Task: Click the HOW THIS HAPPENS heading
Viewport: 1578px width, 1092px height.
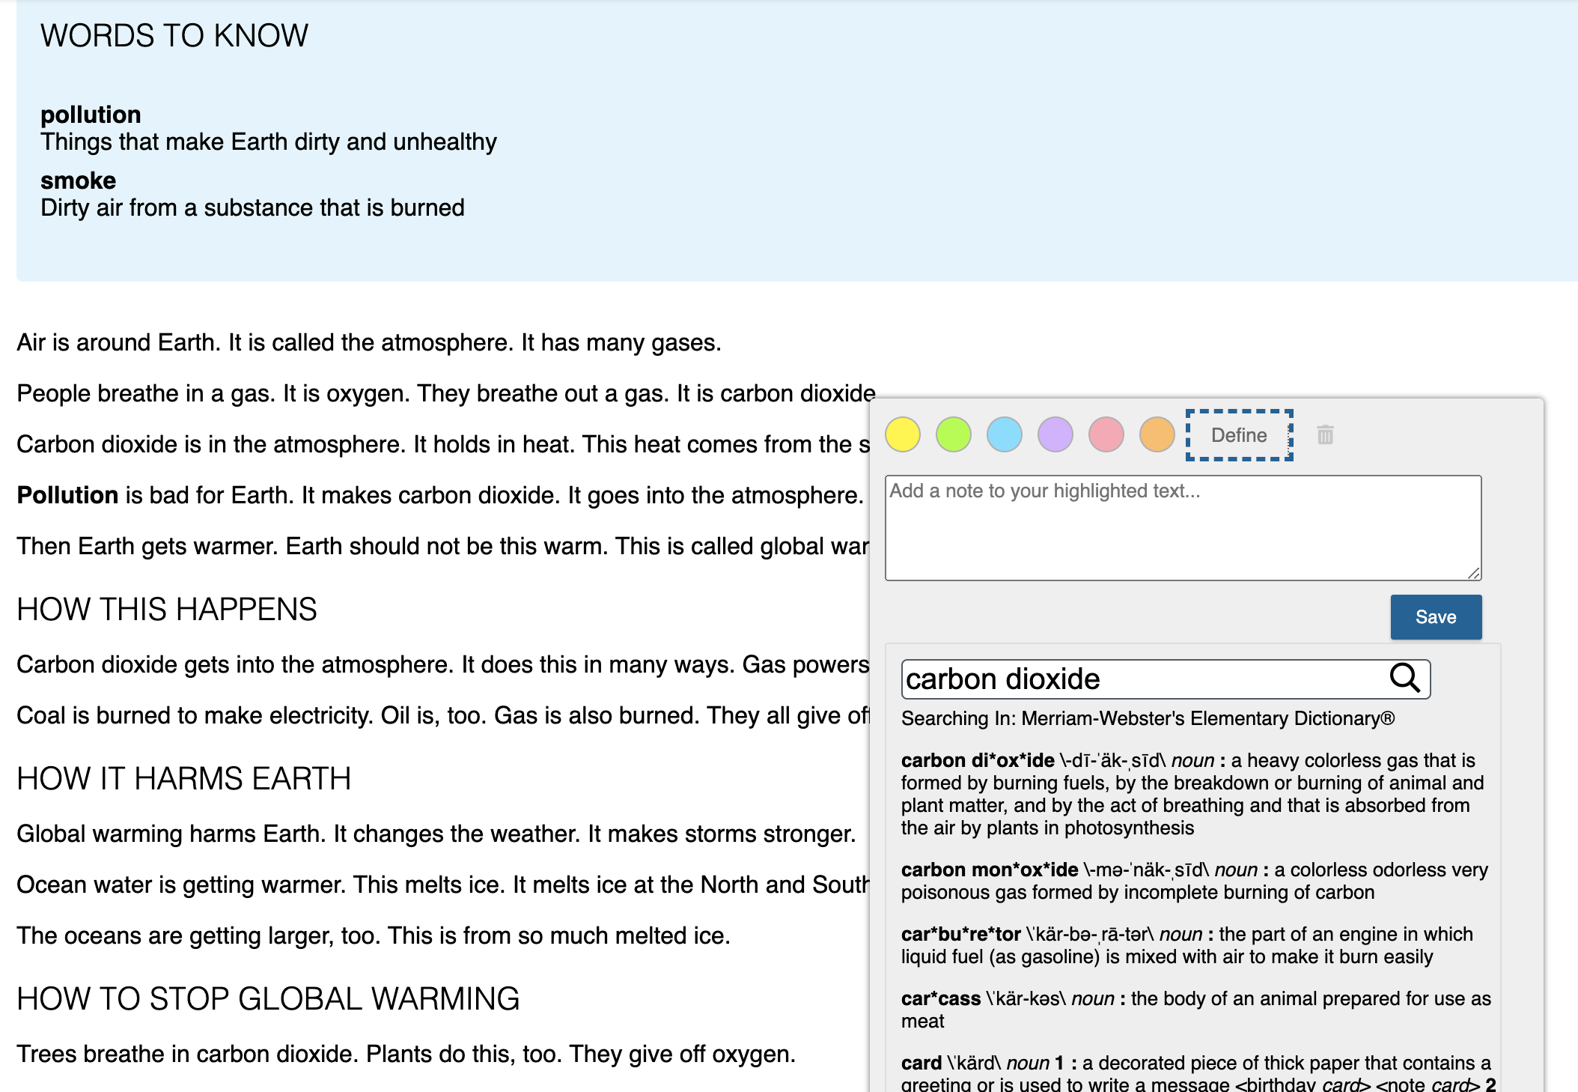Action: [x=167, y=610]
